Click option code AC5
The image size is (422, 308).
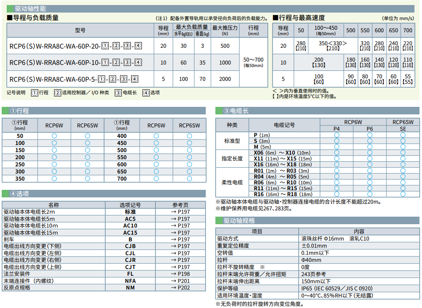[x=130, y=219]
